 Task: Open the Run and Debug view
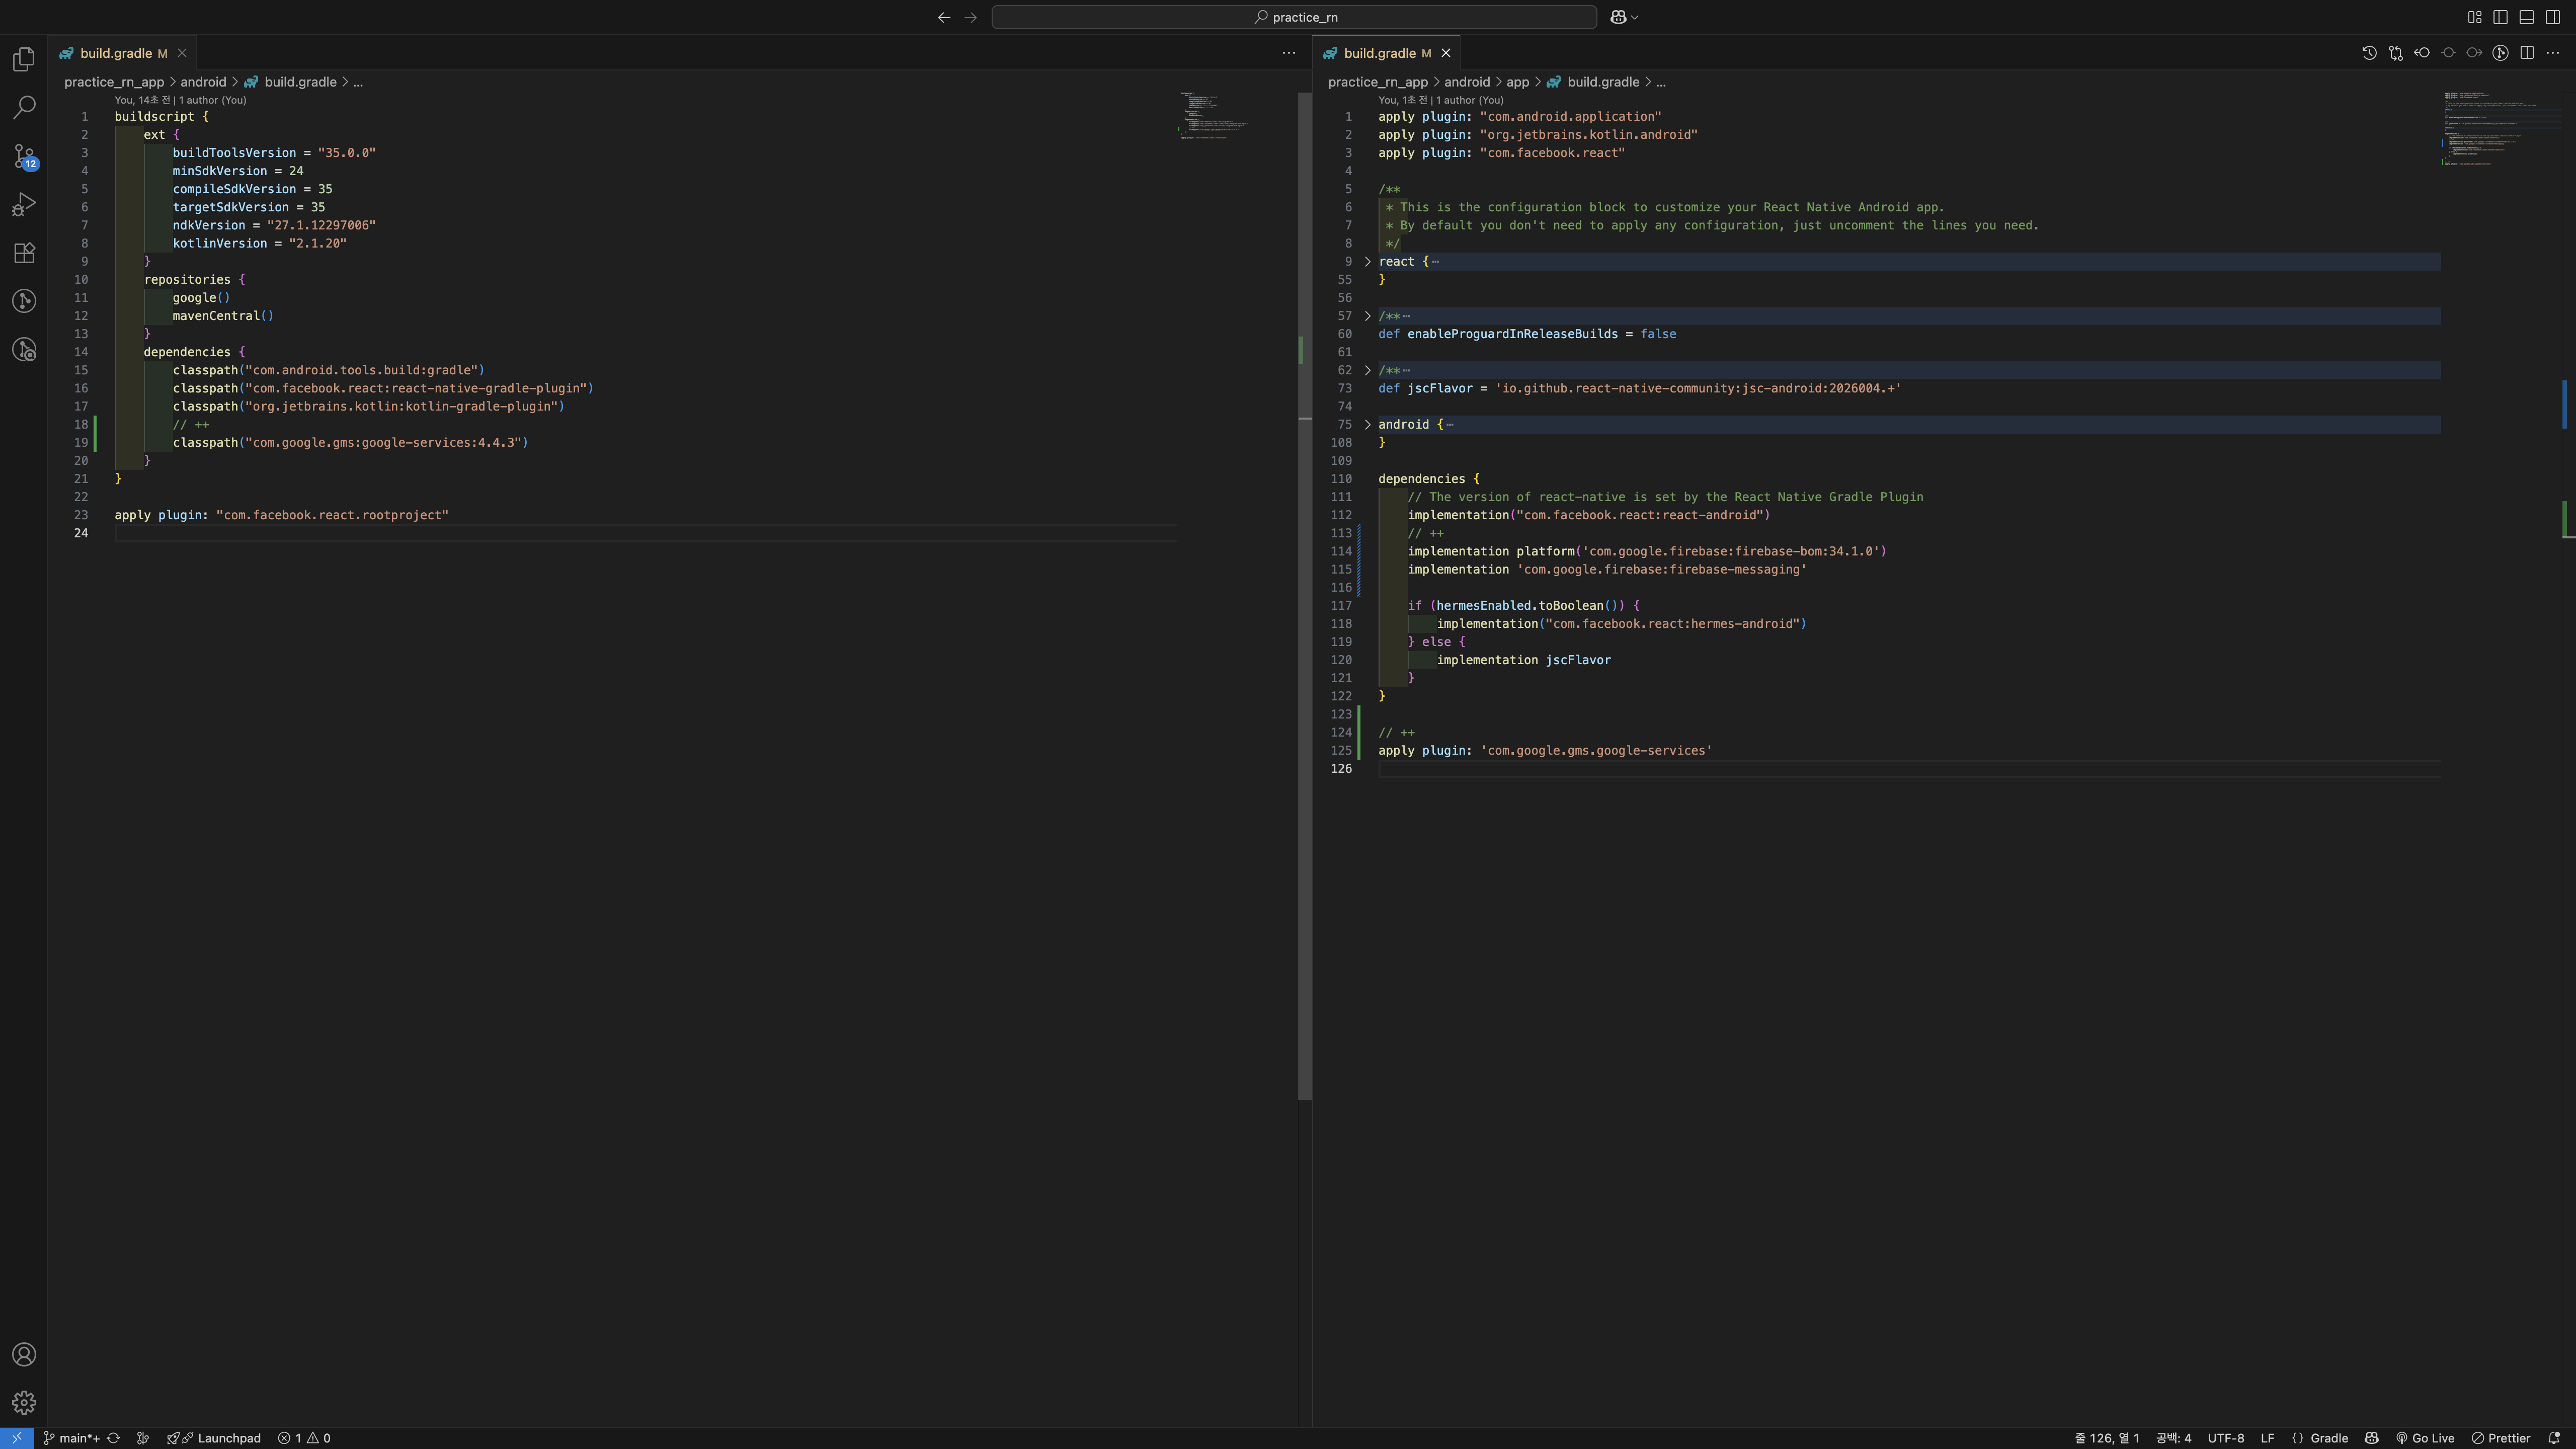24,204
